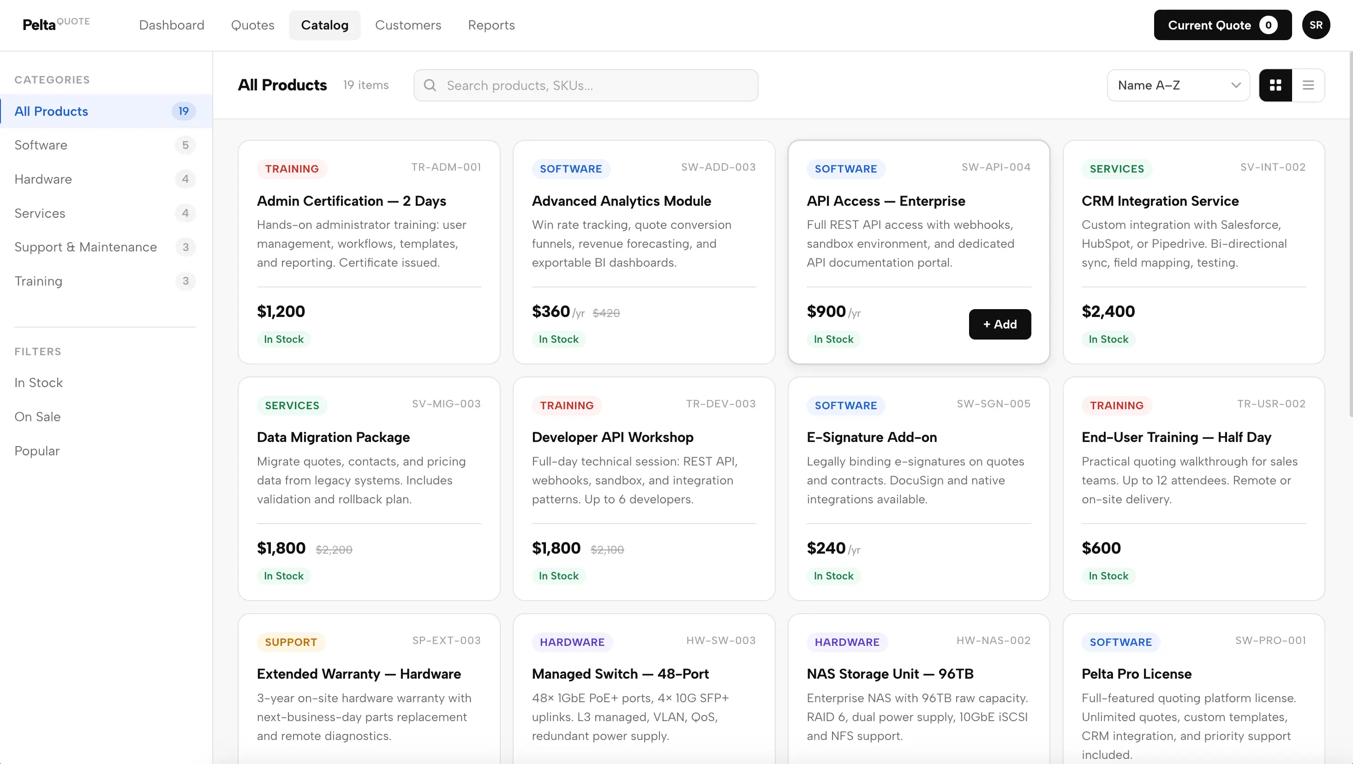The image size is (1353, 764).
Task: Click SKU SV-MIG-003
Action: [x=446, y=404]
